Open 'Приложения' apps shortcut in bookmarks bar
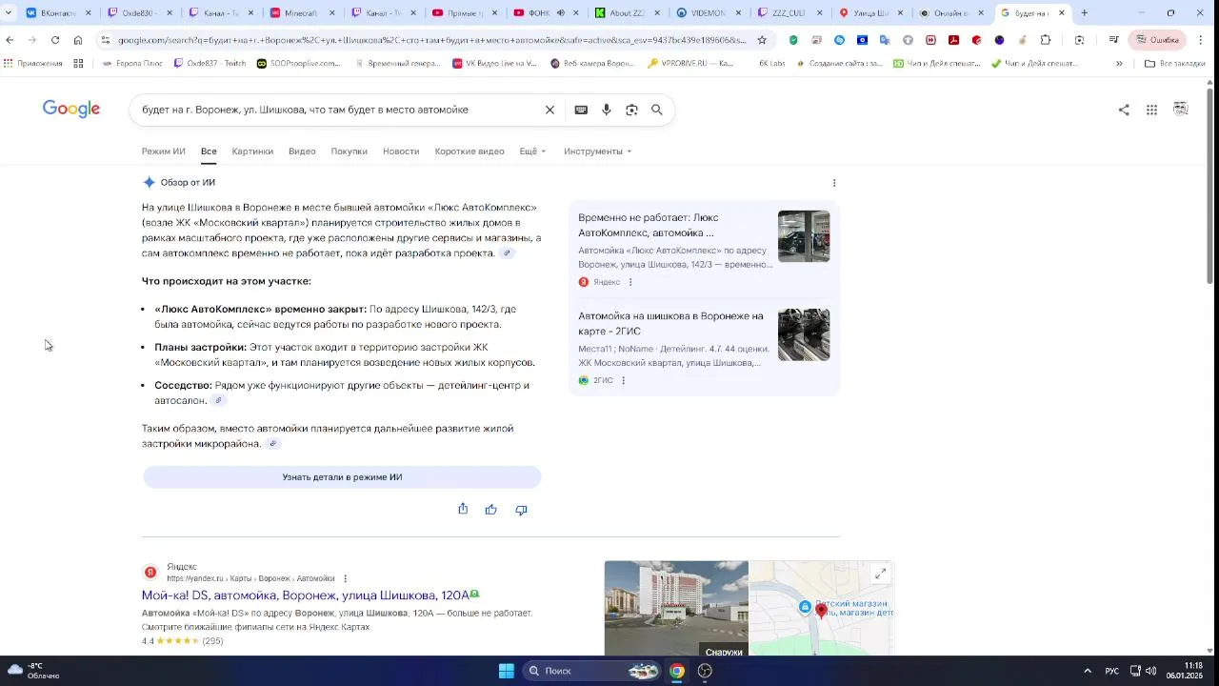The height and width of the screenshot is (686, 1219). point(33,64)
